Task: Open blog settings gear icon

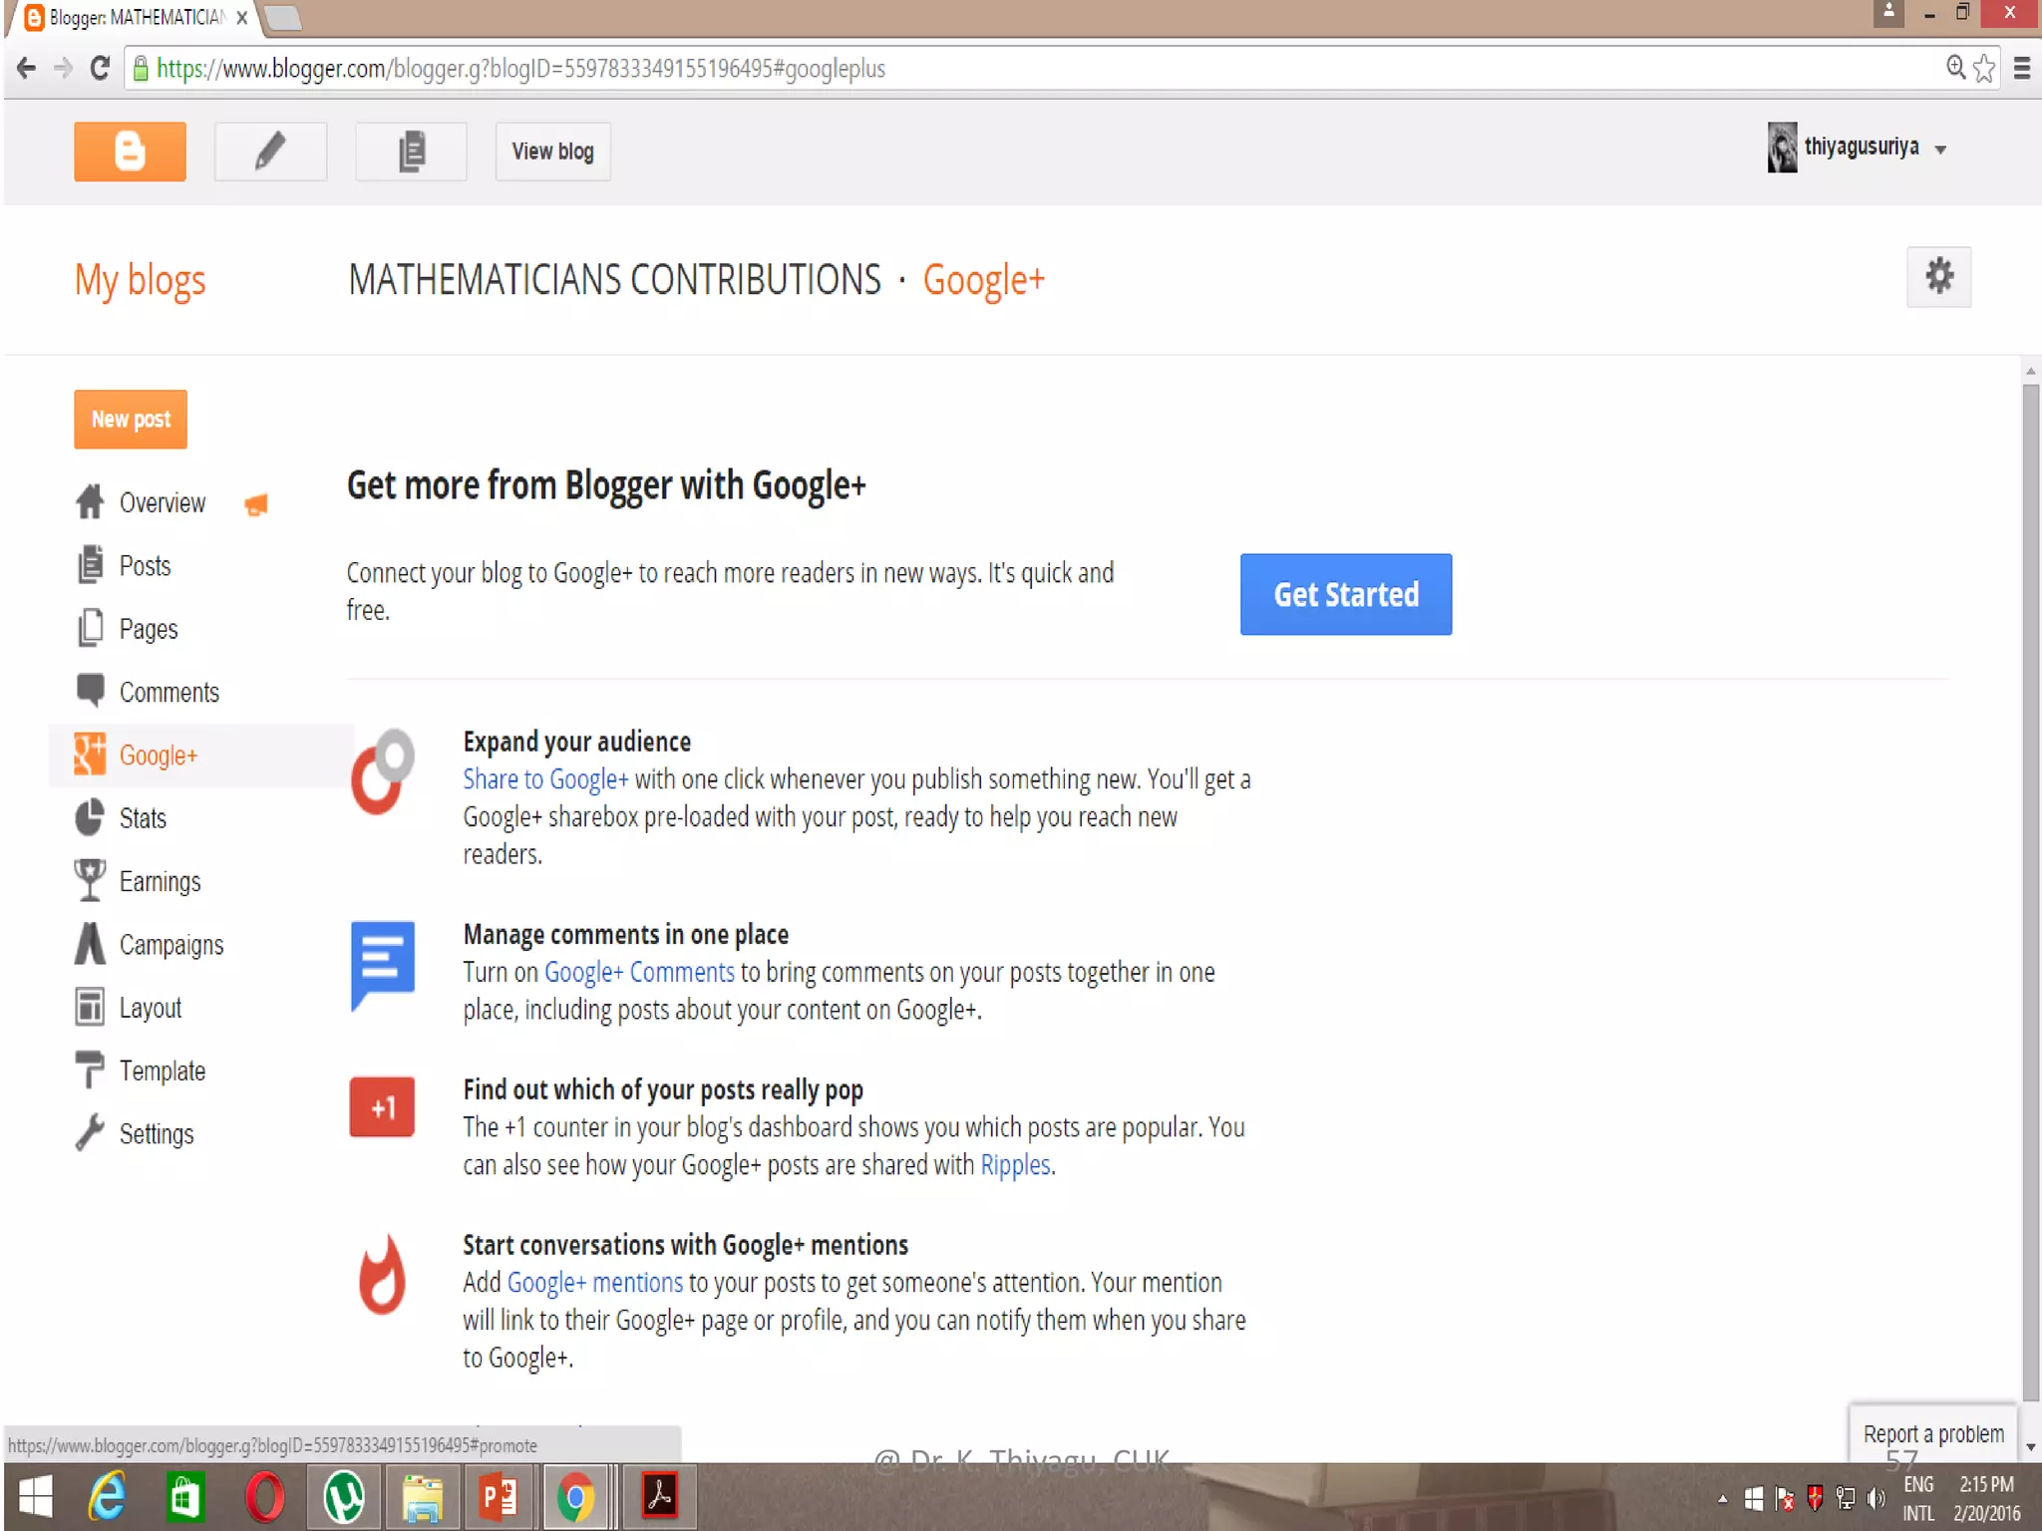Action: pos(1938,276)
